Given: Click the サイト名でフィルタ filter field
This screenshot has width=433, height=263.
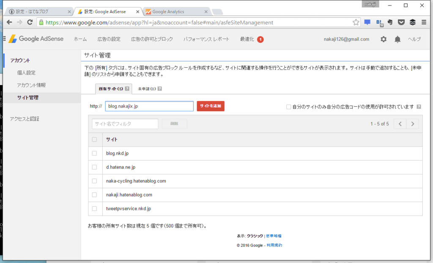Looking at the screenshot, I should coord(125,124).
